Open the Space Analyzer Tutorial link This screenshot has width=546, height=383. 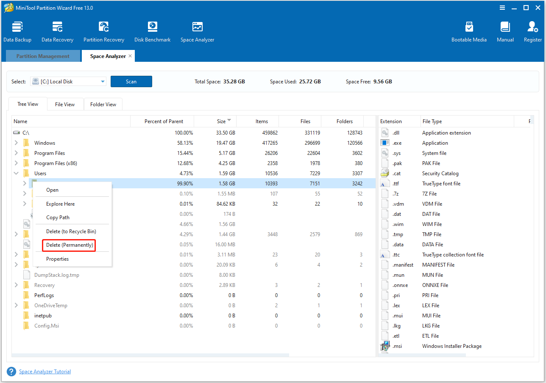45,371
